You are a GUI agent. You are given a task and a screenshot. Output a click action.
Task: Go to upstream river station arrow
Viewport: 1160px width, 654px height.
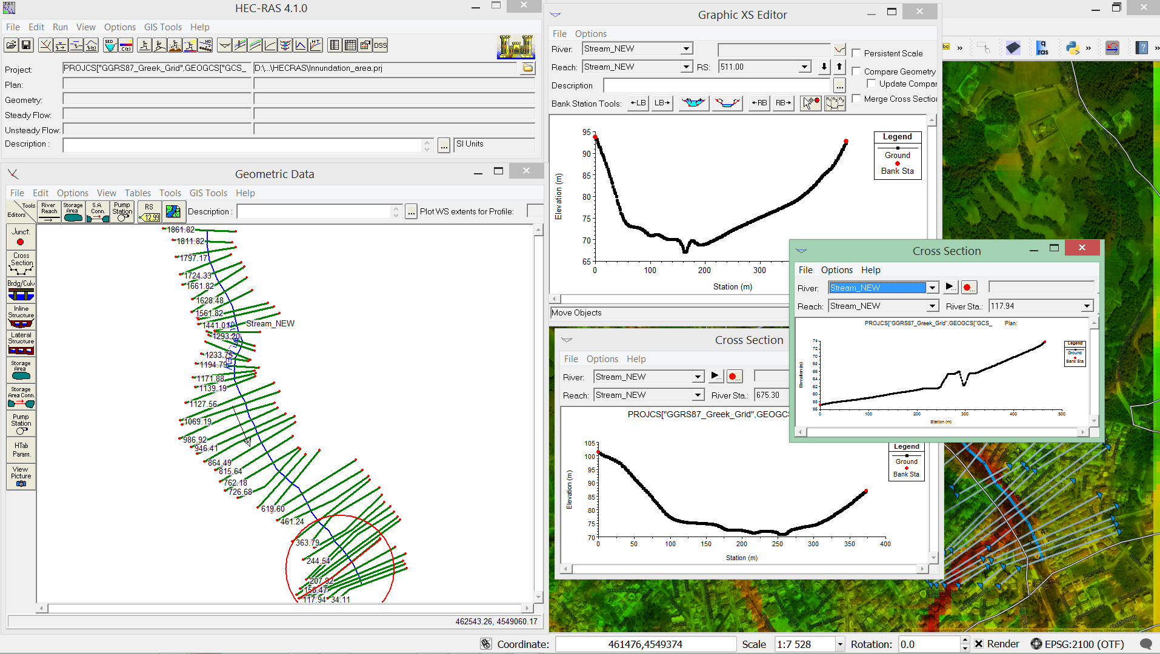click(839, 67)
